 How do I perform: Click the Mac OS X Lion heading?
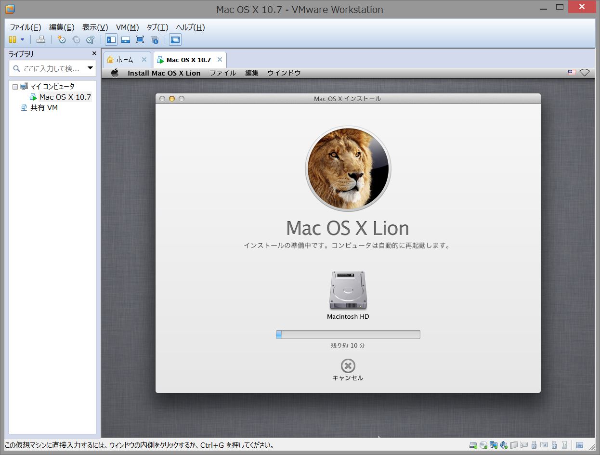coord(348,228)
